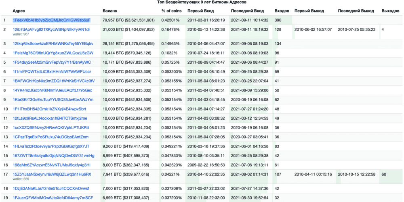Open address 1ucXXZQSEf4zny2HRwAQKtVpkLPTUKRtt
The width and height of the screenshot is (404, 202).
[51, 128]
